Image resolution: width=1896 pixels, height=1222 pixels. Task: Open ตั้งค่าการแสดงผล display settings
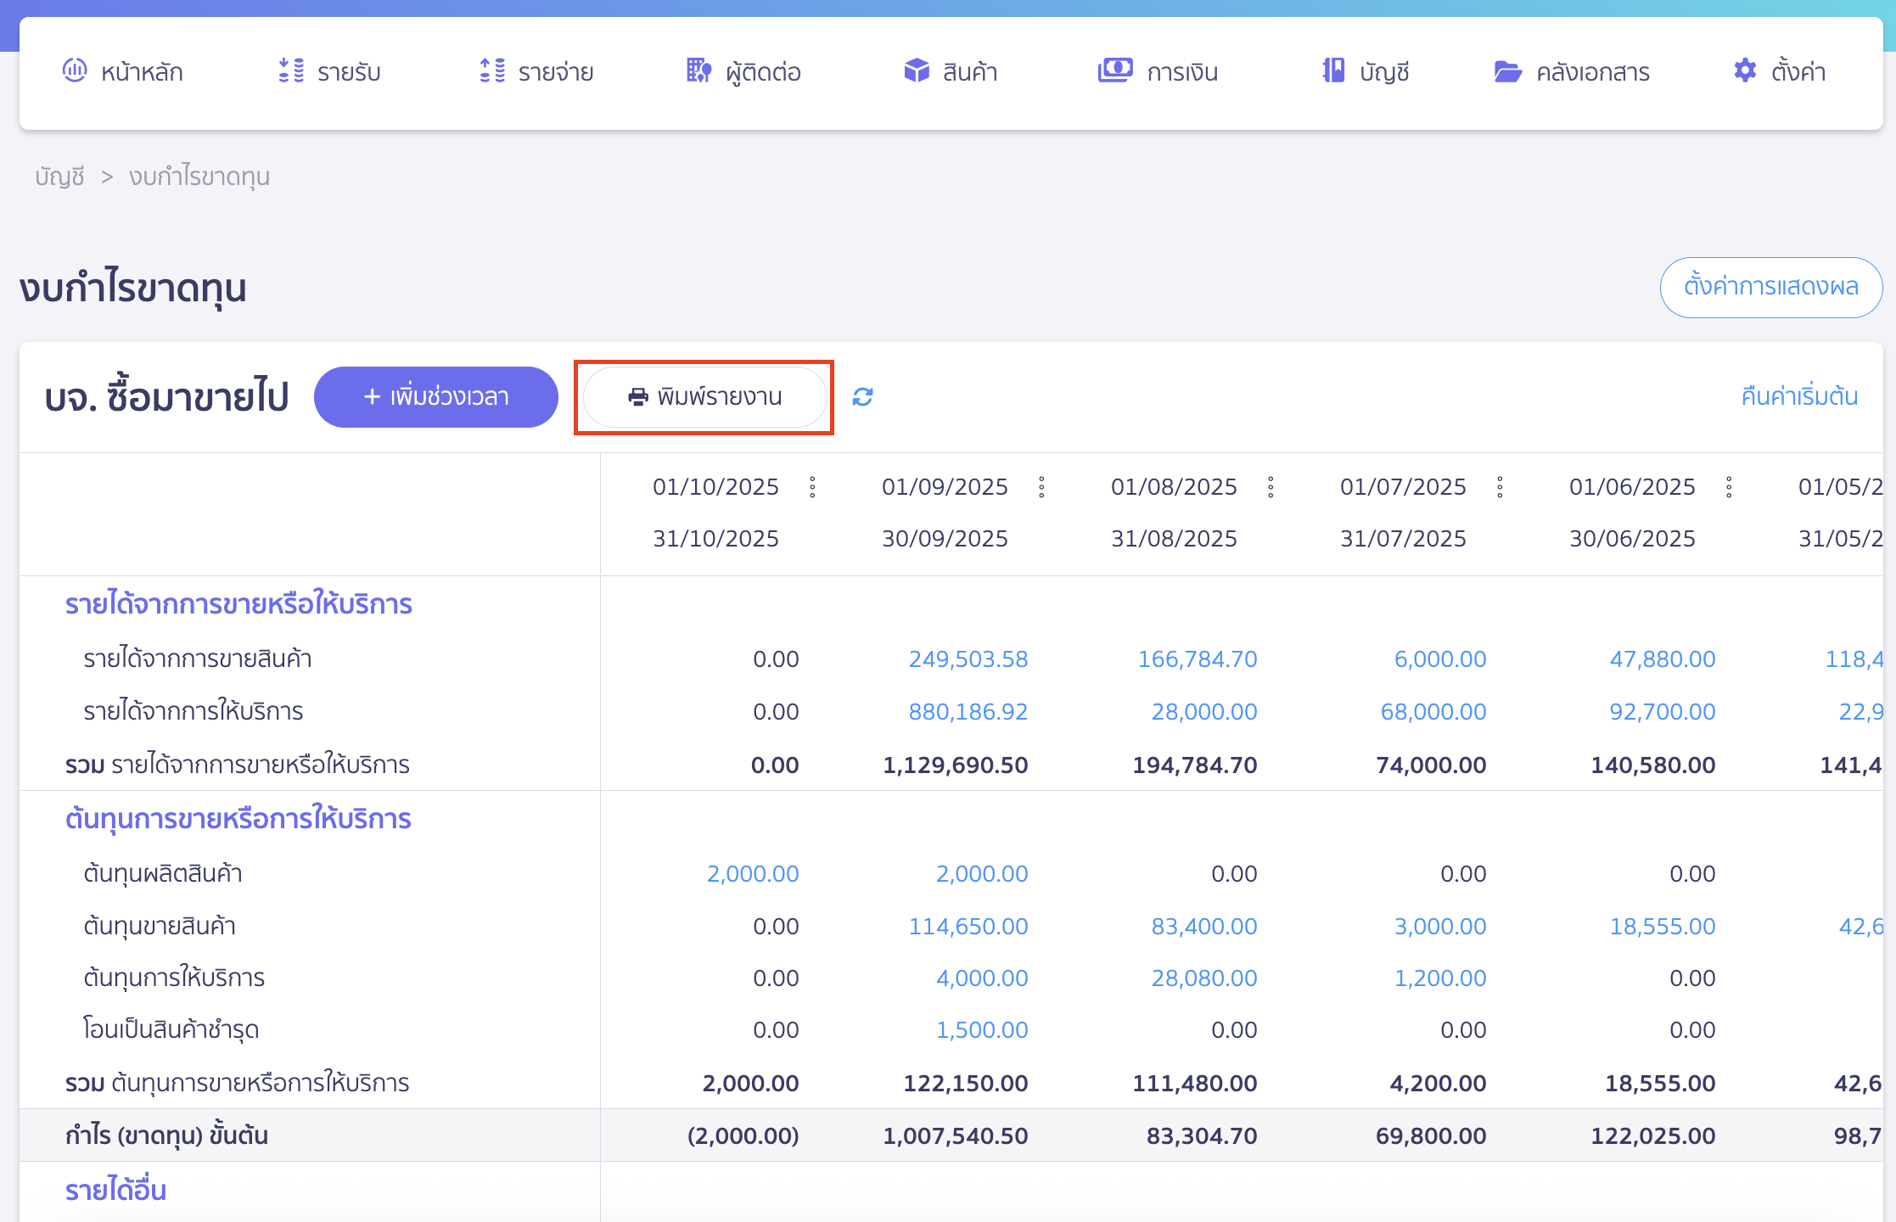click(x=1770, y=287)
